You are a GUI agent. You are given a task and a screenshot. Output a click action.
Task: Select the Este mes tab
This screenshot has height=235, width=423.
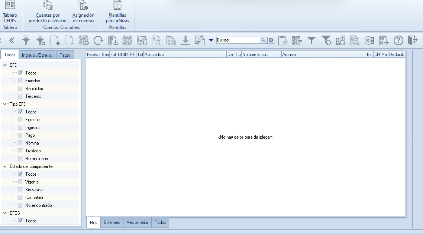coord(112,222)
